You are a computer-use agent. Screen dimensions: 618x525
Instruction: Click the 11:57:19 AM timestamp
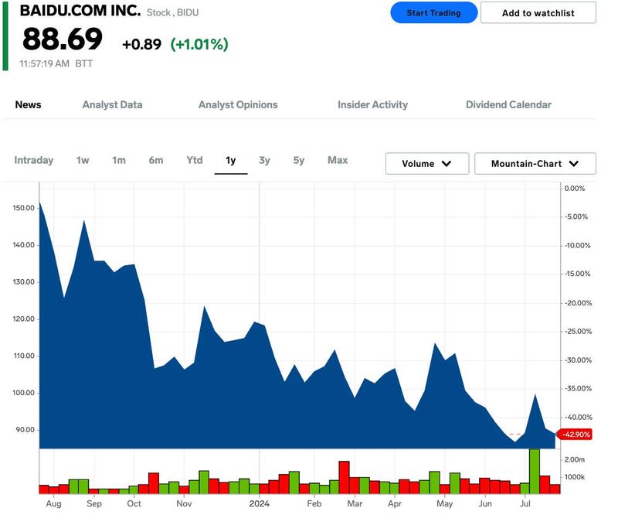coord(45,63)
